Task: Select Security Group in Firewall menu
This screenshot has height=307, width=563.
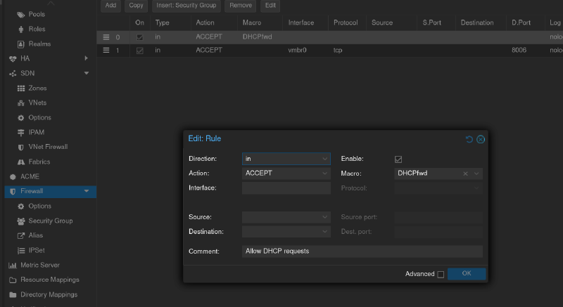Action: click(50, 221)
